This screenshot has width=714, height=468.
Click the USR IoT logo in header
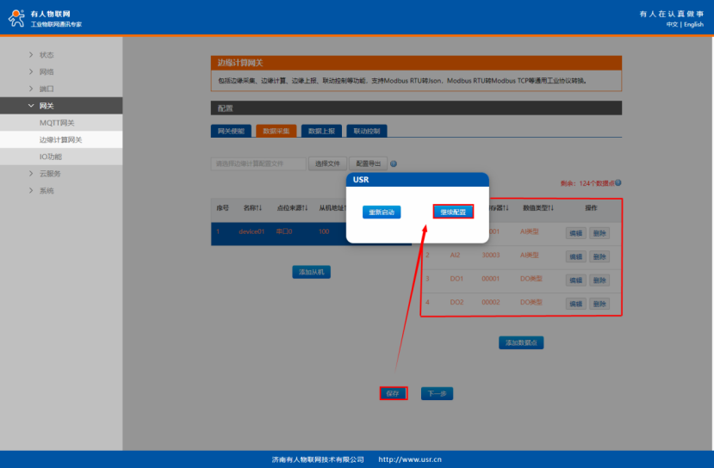coord(17,19)
